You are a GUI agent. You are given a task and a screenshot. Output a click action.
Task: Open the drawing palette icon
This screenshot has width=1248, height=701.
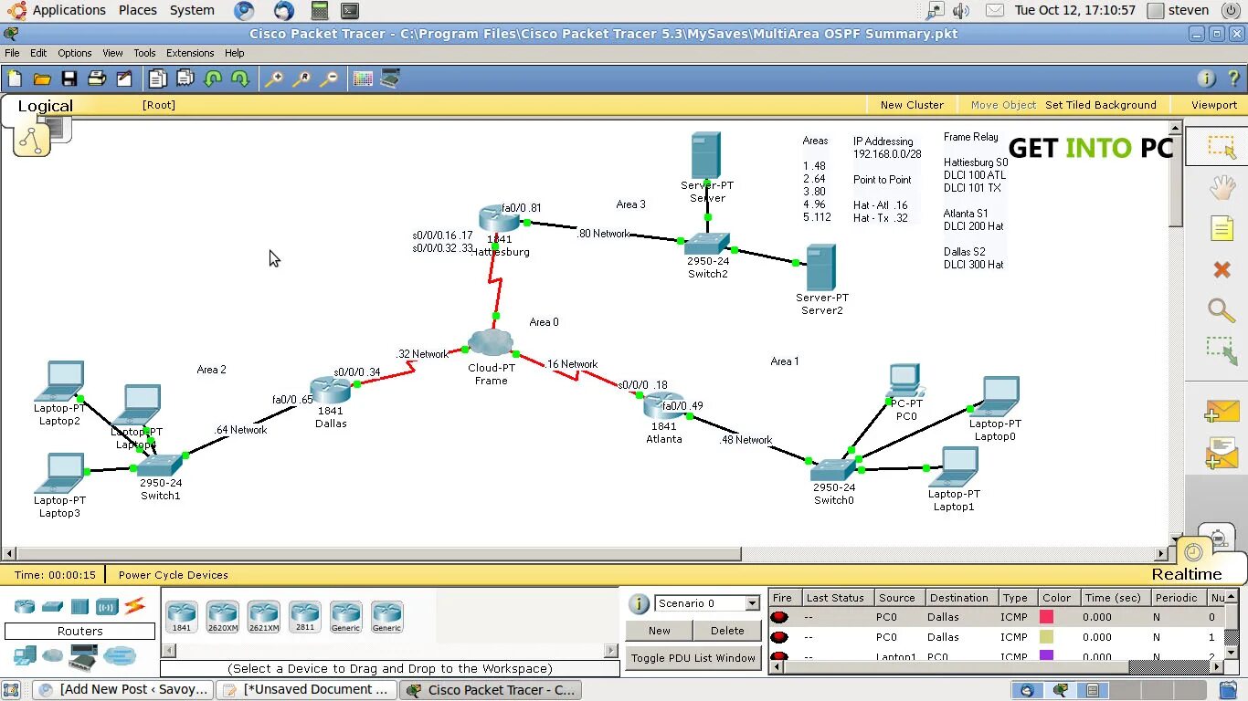pos(363,78)
